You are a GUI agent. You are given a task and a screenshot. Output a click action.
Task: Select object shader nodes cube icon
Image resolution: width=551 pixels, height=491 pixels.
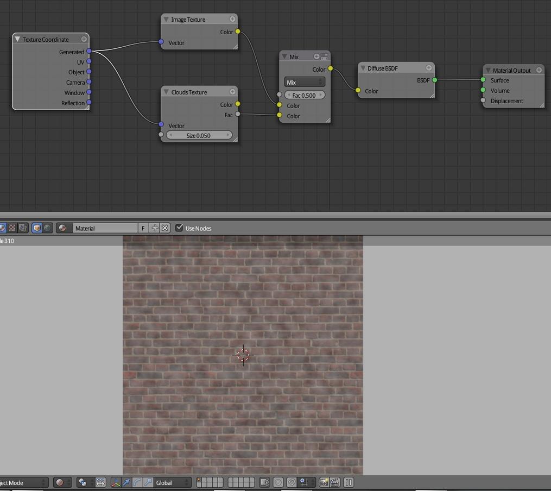point(37,228)
